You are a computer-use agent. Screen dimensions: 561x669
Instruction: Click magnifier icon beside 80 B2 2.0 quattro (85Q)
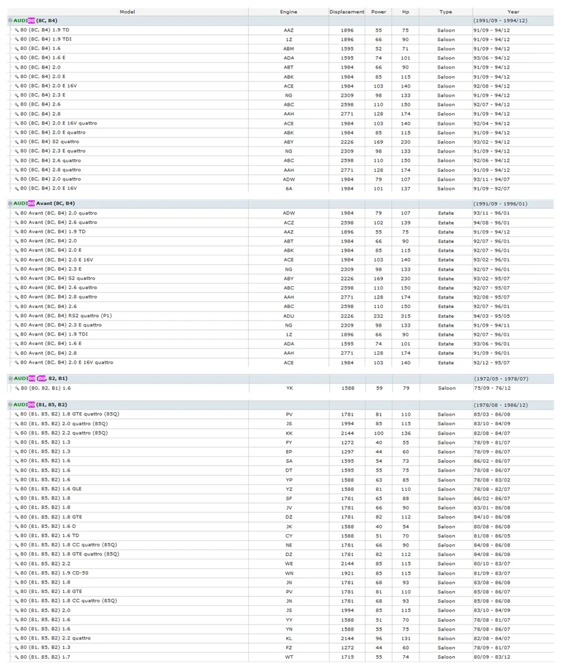(x=16, y=424)
